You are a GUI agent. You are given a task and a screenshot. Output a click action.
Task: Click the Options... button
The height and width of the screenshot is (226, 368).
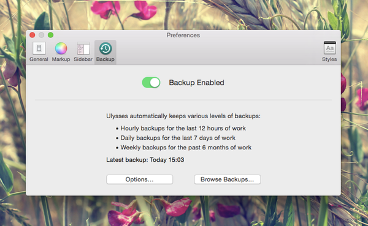139,179
